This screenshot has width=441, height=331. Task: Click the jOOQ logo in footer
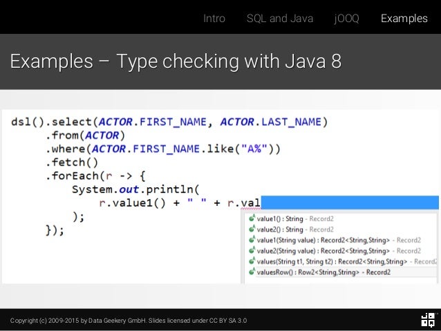coord(428,320)
